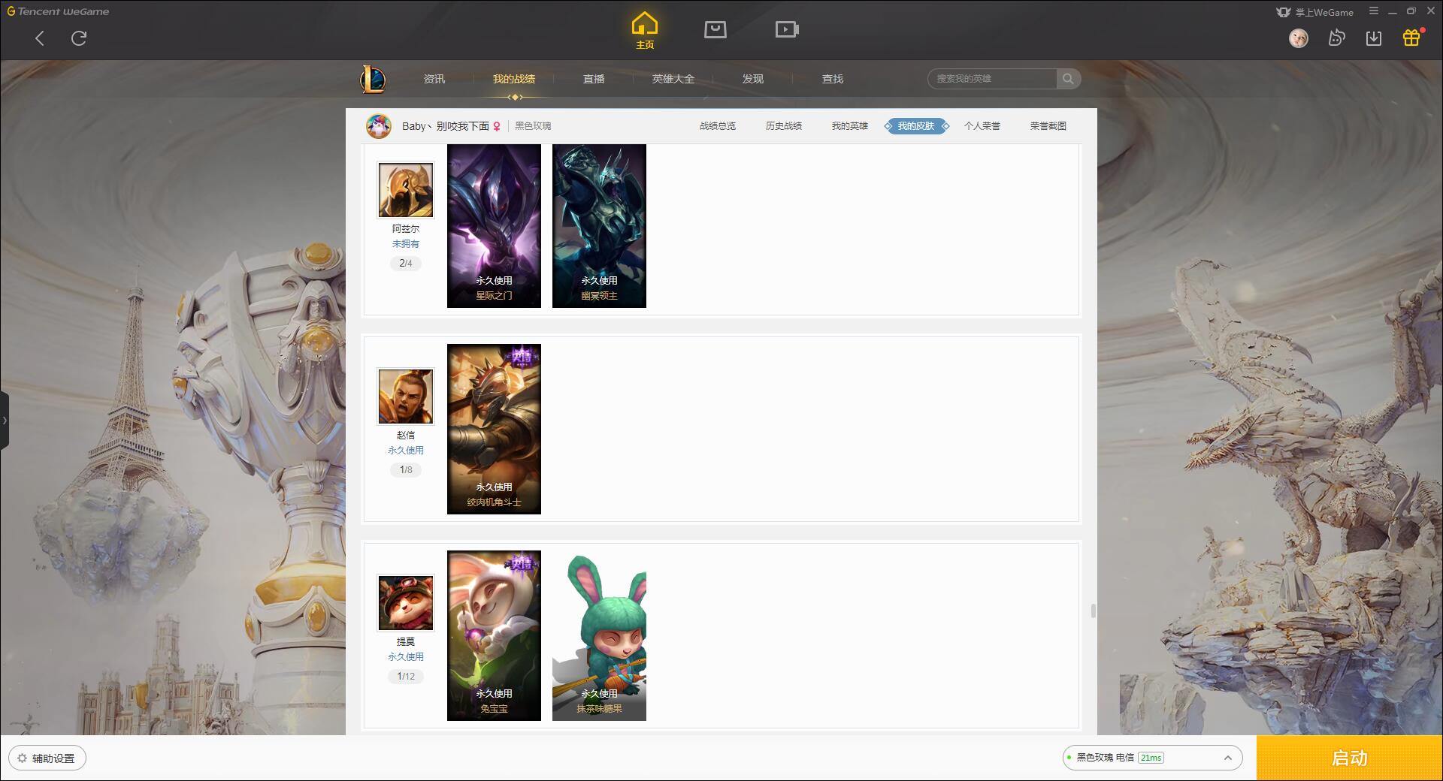
Task: Click the 21ms ping indicator
Action: [1151, 758]
